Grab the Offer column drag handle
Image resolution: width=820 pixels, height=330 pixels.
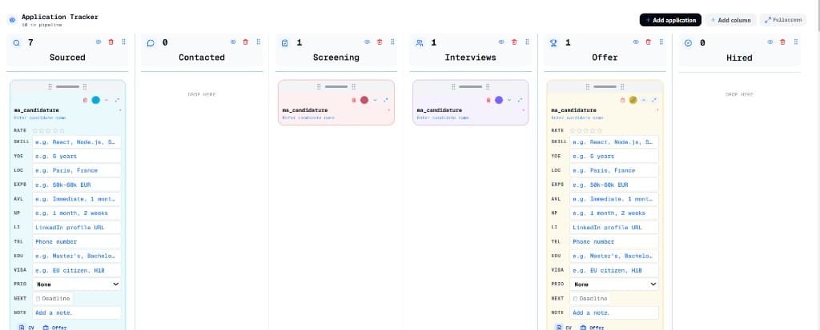661,42
